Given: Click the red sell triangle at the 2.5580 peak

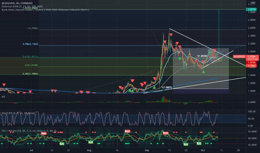Looking at the screenshot, I should click(171, 35).
